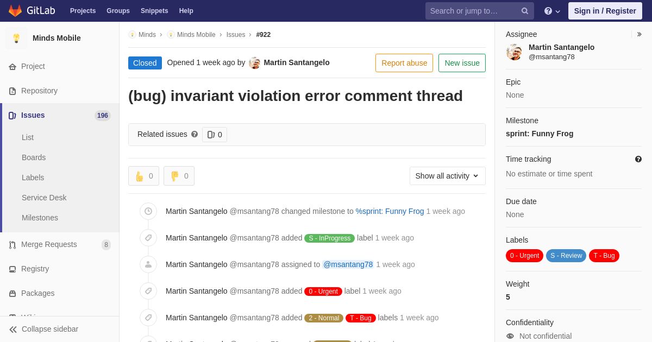Collapse the right sidebar with double chevron
This screenshot has height=342, width=652.
pyautogui.click(x=639, y=34)
